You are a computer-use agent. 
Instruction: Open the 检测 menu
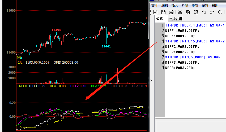(x=185, y=5)
